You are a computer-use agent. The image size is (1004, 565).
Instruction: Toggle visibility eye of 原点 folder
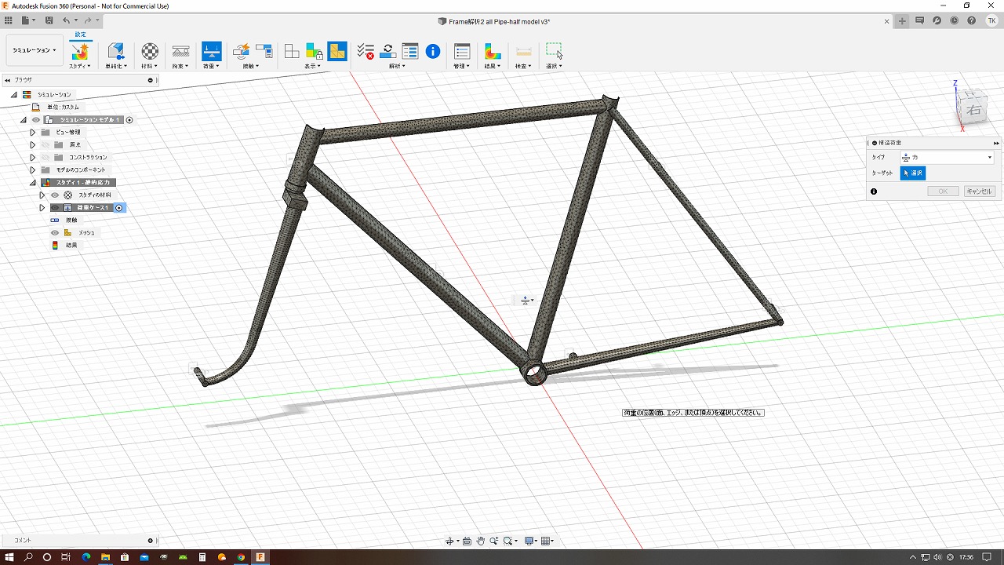click(x=45, y=145)
